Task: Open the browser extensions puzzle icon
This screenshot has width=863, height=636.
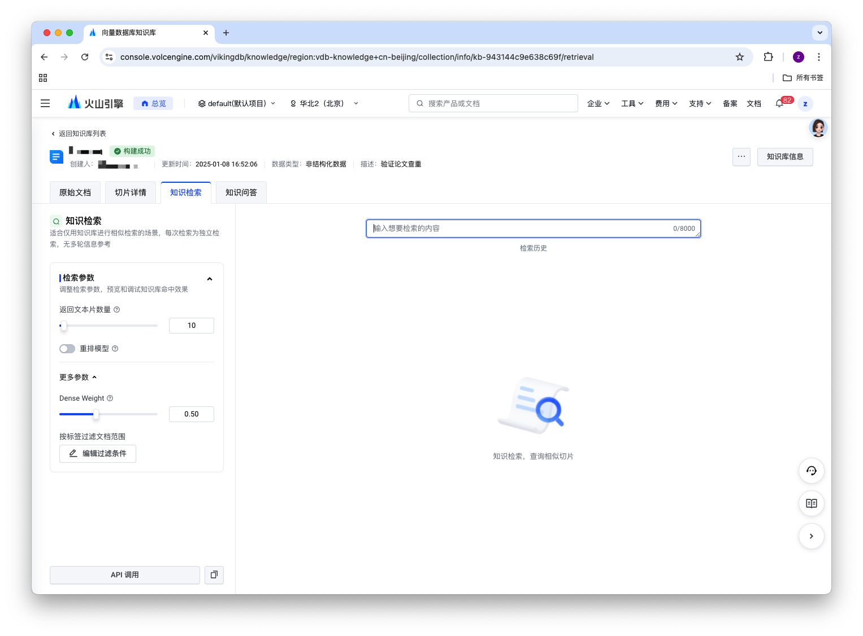Action: coord(768,57)
